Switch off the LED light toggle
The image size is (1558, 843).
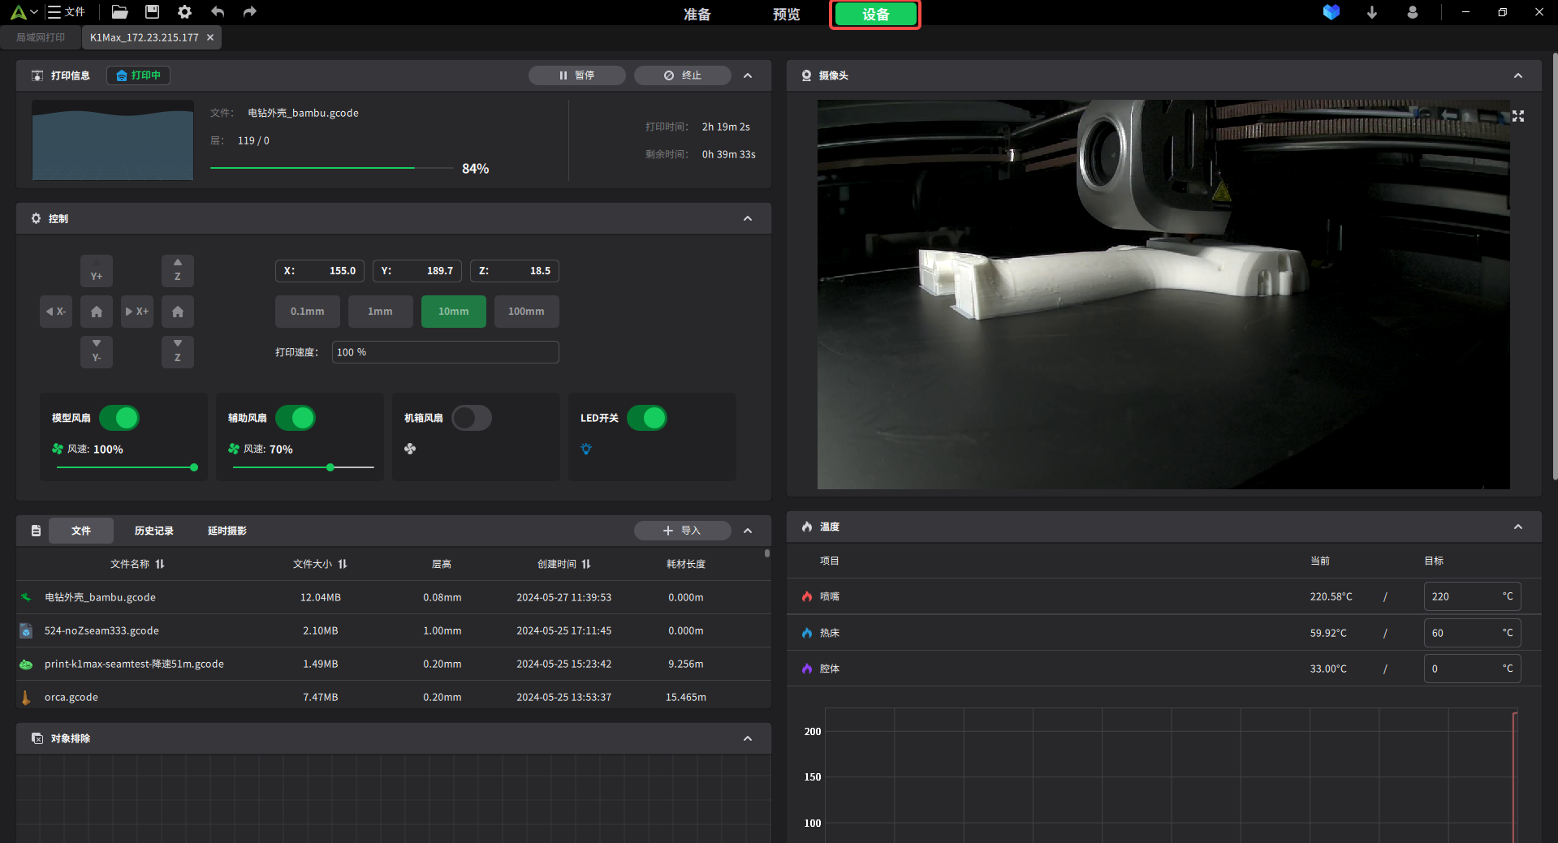pos(646,418)
